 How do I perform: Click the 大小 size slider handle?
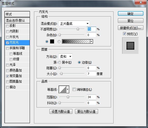(61, 74)
